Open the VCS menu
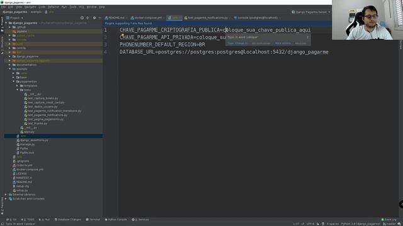This screenshot has height=226, width=403. click(x=81, y=7)
